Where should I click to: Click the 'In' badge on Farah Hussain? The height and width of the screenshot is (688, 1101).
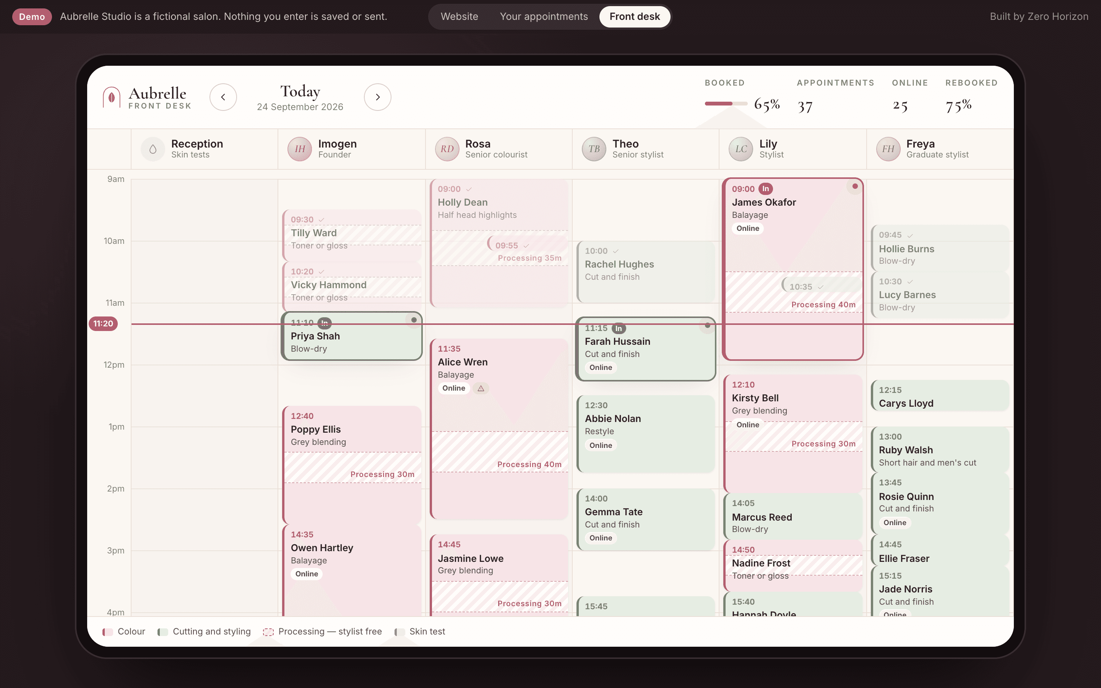(619, 328)
